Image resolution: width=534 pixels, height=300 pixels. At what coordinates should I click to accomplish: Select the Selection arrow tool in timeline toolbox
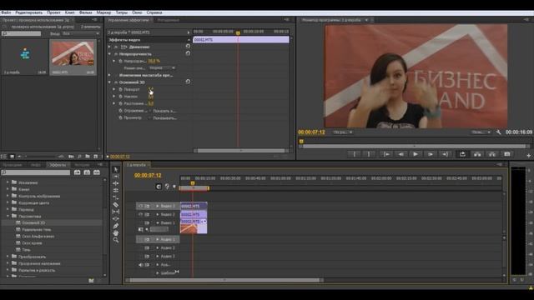click(116, 169)
